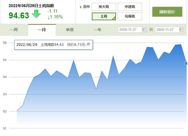Click the y-axis label 95
The image size is (188, 136).
pos(5,60)
